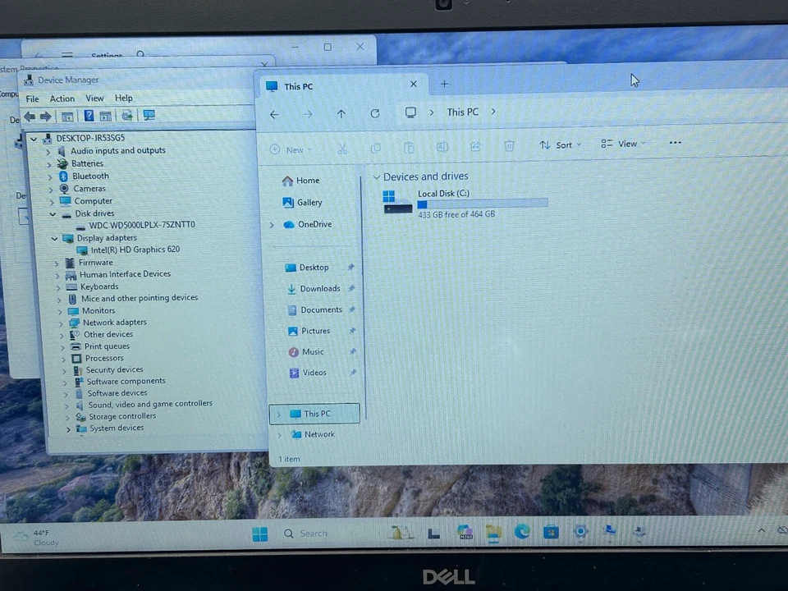This screenshot has width=788, height=591.
Task: Open the View dropdown in Explorer
Action: [623, 144]
